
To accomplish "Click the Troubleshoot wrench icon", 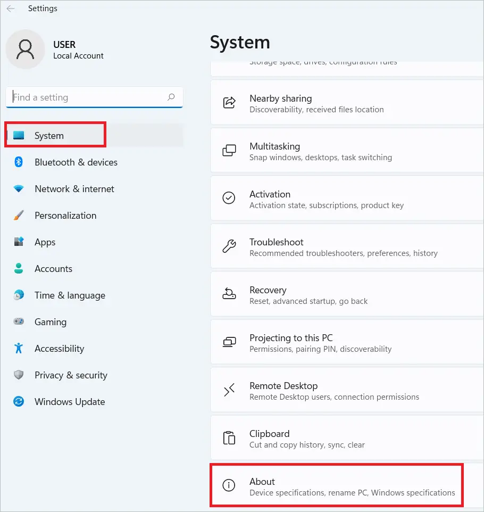I will [229, 246].
